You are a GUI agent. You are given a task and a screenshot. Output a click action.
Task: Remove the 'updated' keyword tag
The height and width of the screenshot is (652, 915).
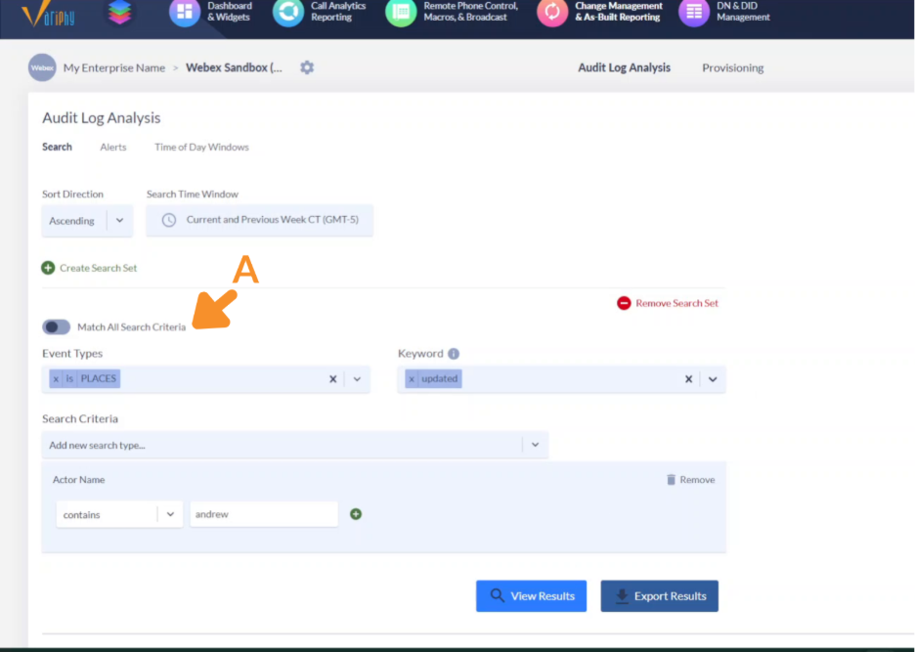pyautogui.click(x=412, y=379)
